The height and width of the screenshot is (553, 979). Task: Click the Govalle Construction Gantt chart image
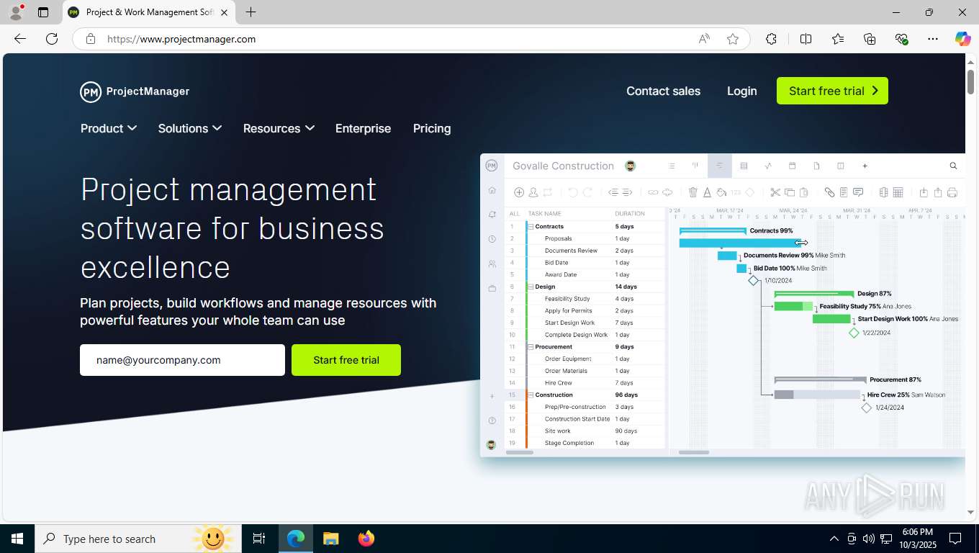(x=723, y=305)
